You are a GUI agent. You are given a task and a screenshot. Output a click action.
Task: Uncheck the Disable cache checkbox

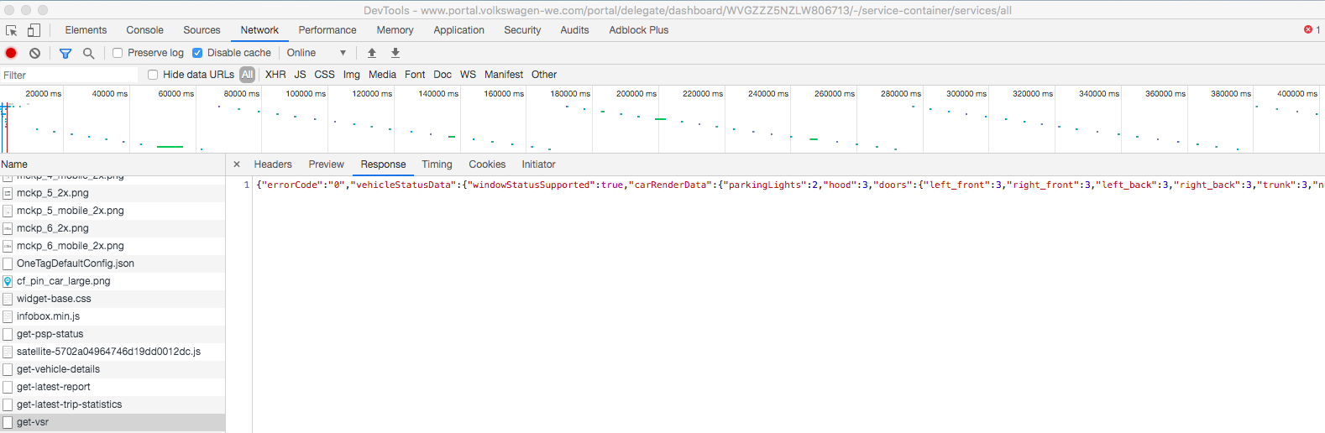[197, 53]
